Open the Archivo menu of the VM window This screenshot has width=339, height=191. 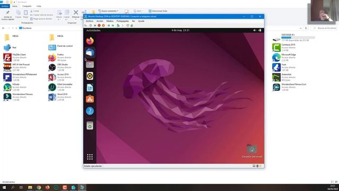pyautogui.click(x=90, y=21)
